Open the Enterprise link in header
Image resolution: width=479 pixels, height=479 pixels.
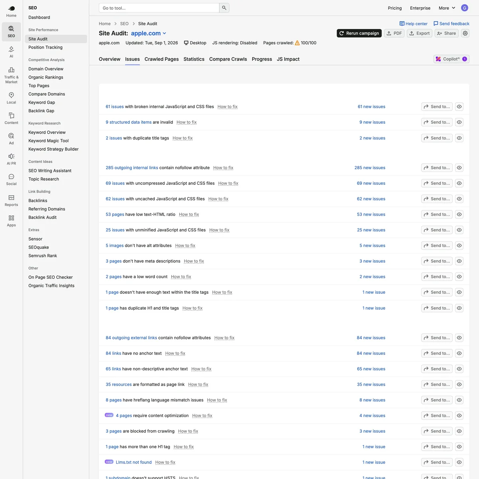click(420, 8)
